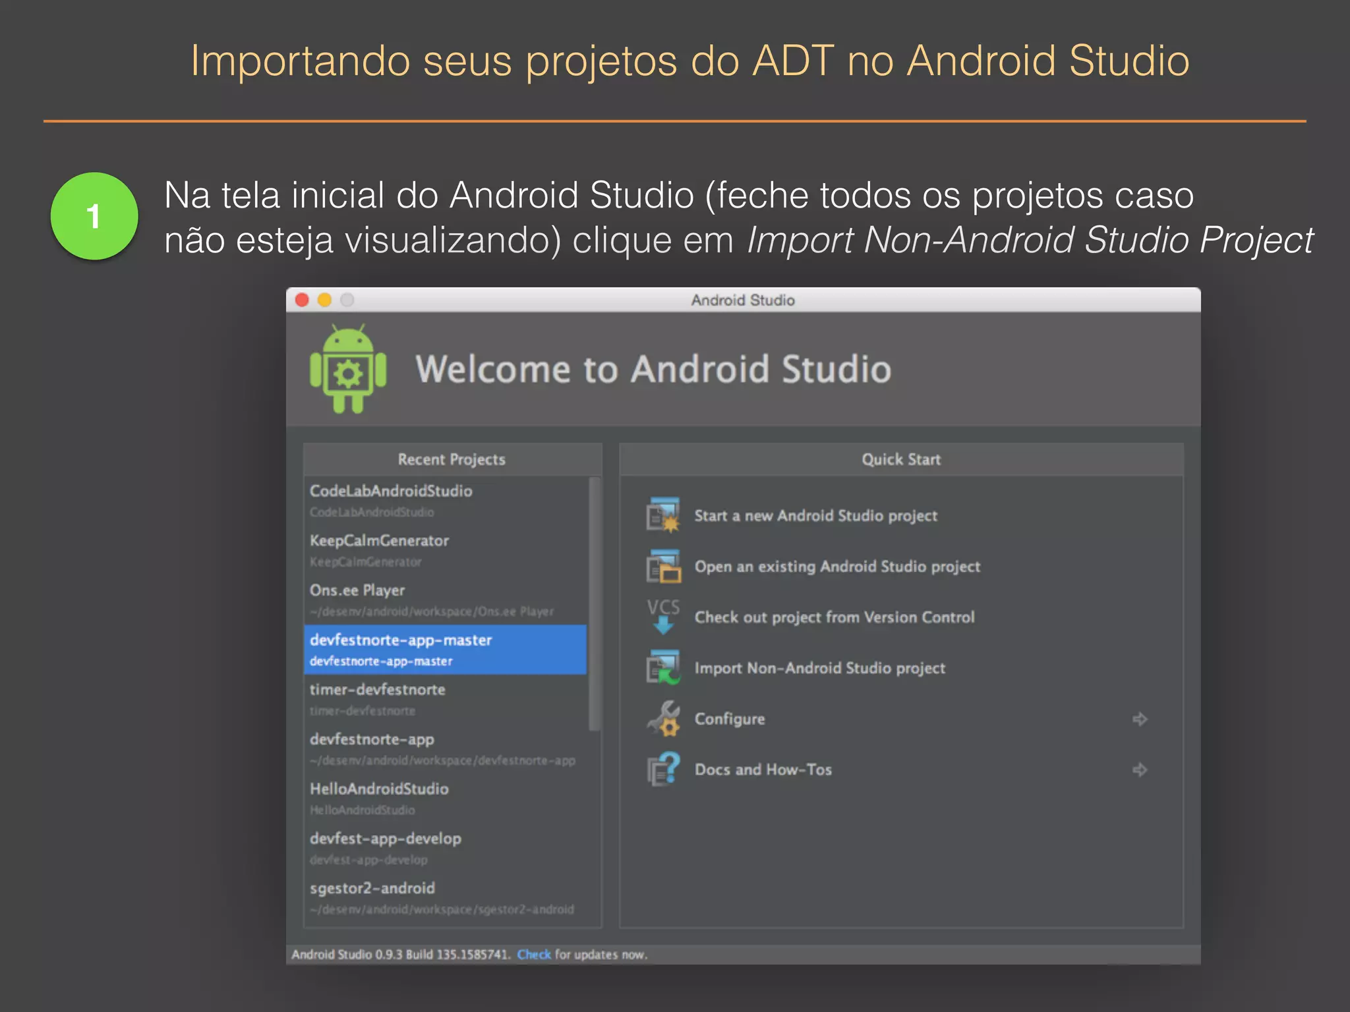
Task: Open Docs and How-Tos
Action: (763, 770)
